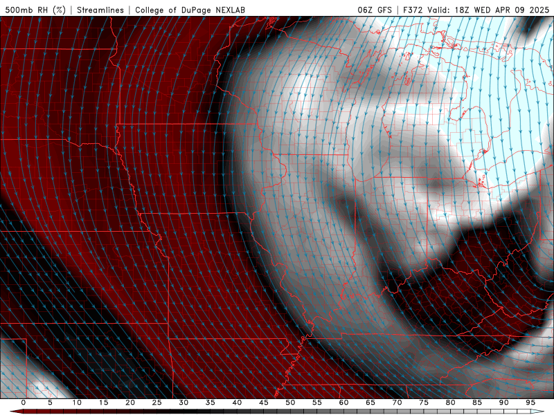Click the '10' label on color scale
This screenshot has width=554, height=415.
click(x=77, y=403)
